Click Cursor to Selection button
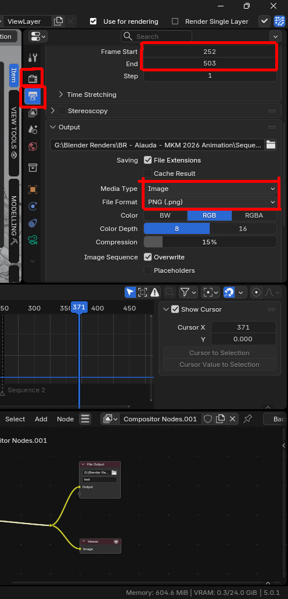 [219, 353]
